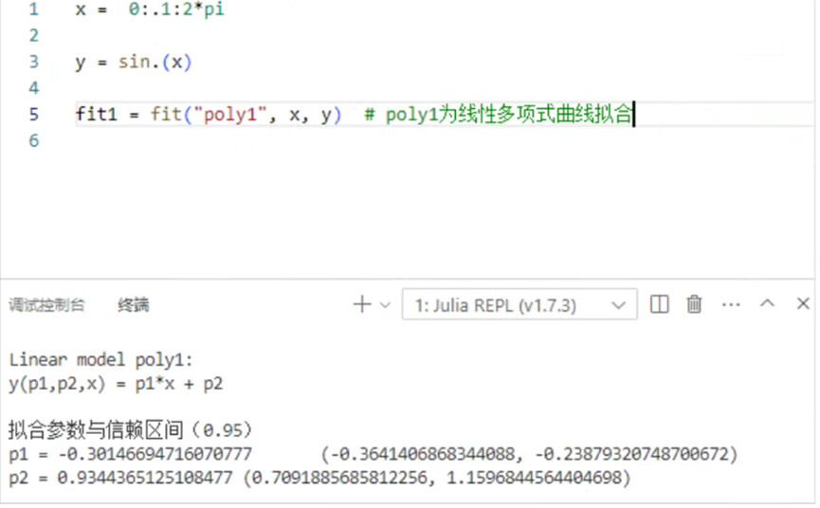The width and height of the screenshot is (820, 508).
Task: Open the launch profile chevron beside plus
Action: tap(385, 305)
